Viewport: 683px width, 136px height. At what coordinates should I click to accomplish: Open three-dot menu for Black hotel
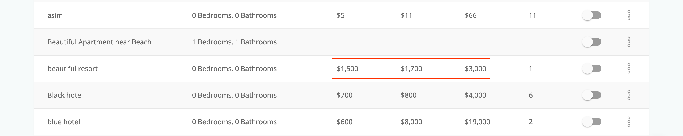[629, 95]
